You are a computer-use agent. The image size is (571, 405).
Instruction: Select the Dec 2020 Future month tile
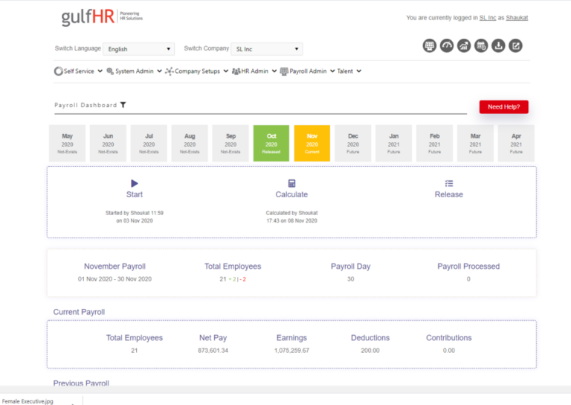tap(353, 143)
